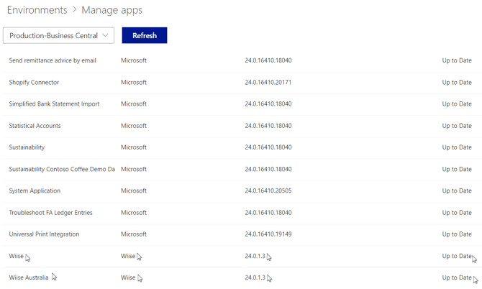Select Sustainability Contoso Coffee Demo Data app
482x289 pixels.
[61, 170]
